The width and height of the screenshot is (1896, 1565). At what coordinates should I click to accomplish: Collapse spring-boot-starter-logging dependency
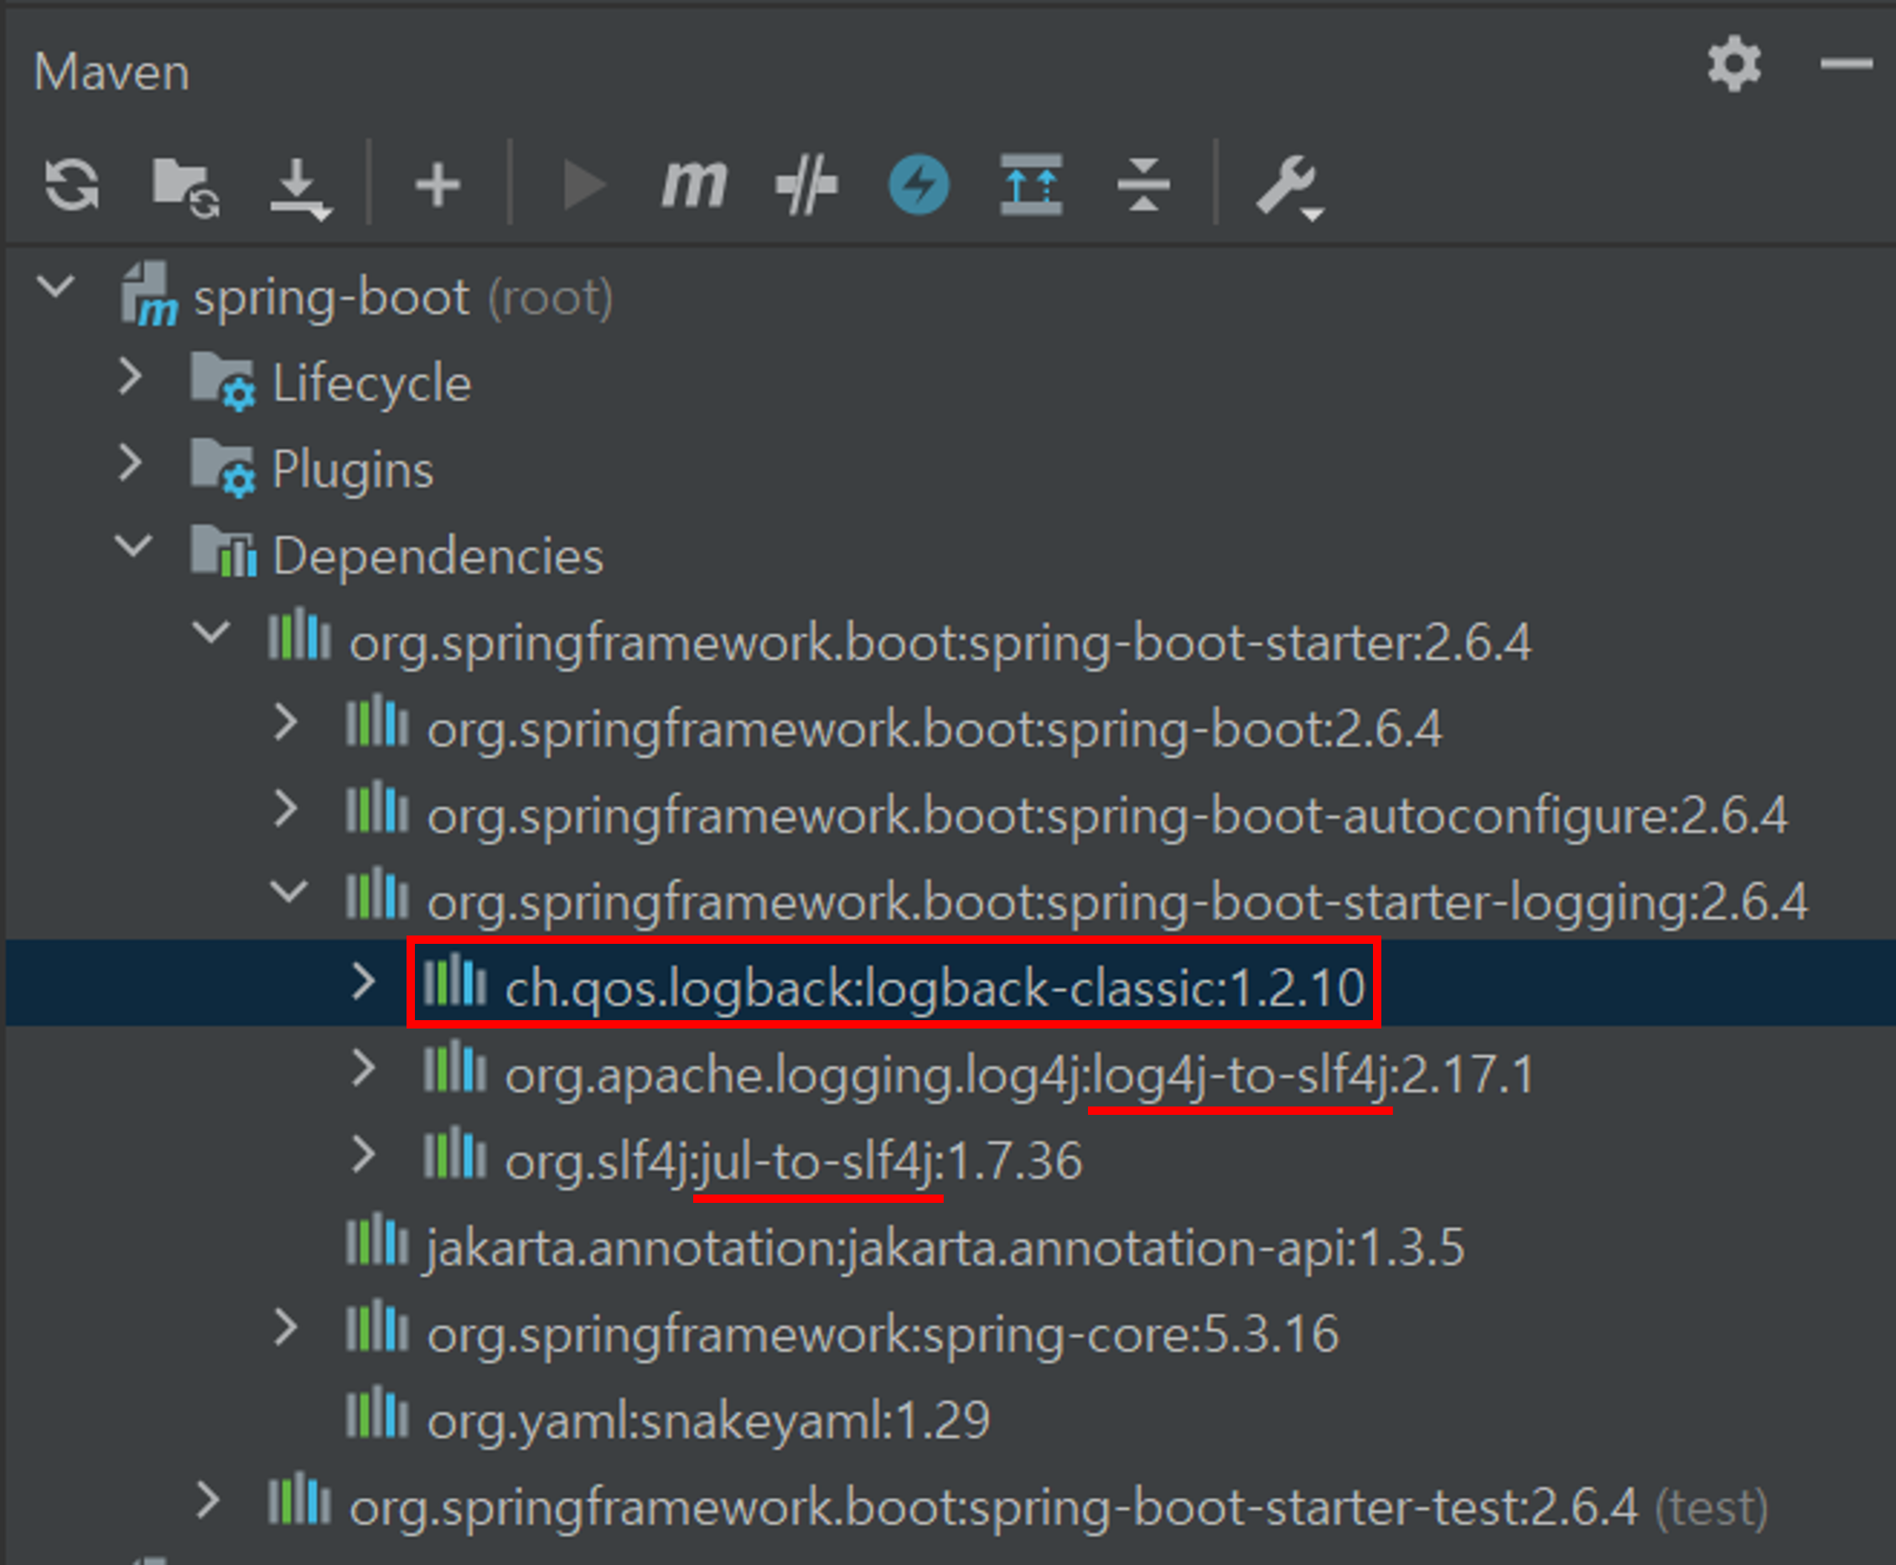click(x=288, y=893)
